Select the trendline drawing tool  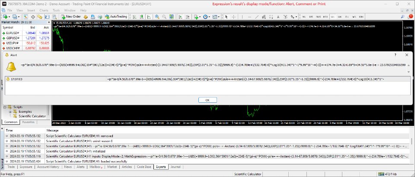(257, 17)
